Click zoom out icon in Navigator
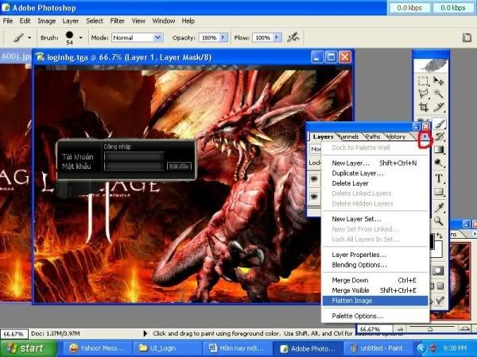This screenshot has height=357, width=477. [x=400, y=328]
